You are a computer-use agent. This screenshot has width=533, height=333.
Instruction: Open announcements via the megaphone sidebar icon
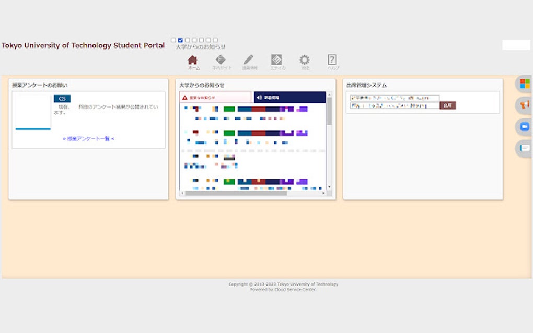525,105
